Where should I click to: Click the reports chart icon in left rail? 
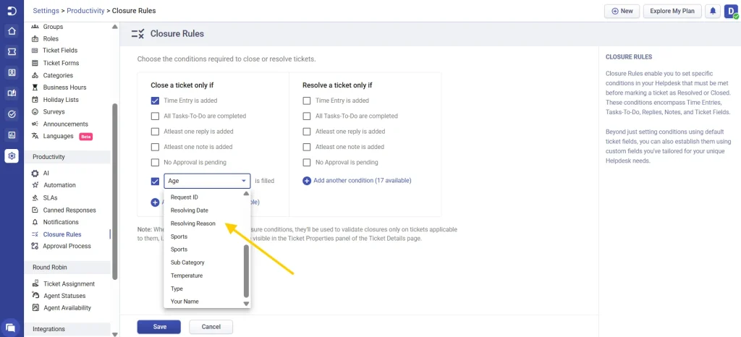12,135
